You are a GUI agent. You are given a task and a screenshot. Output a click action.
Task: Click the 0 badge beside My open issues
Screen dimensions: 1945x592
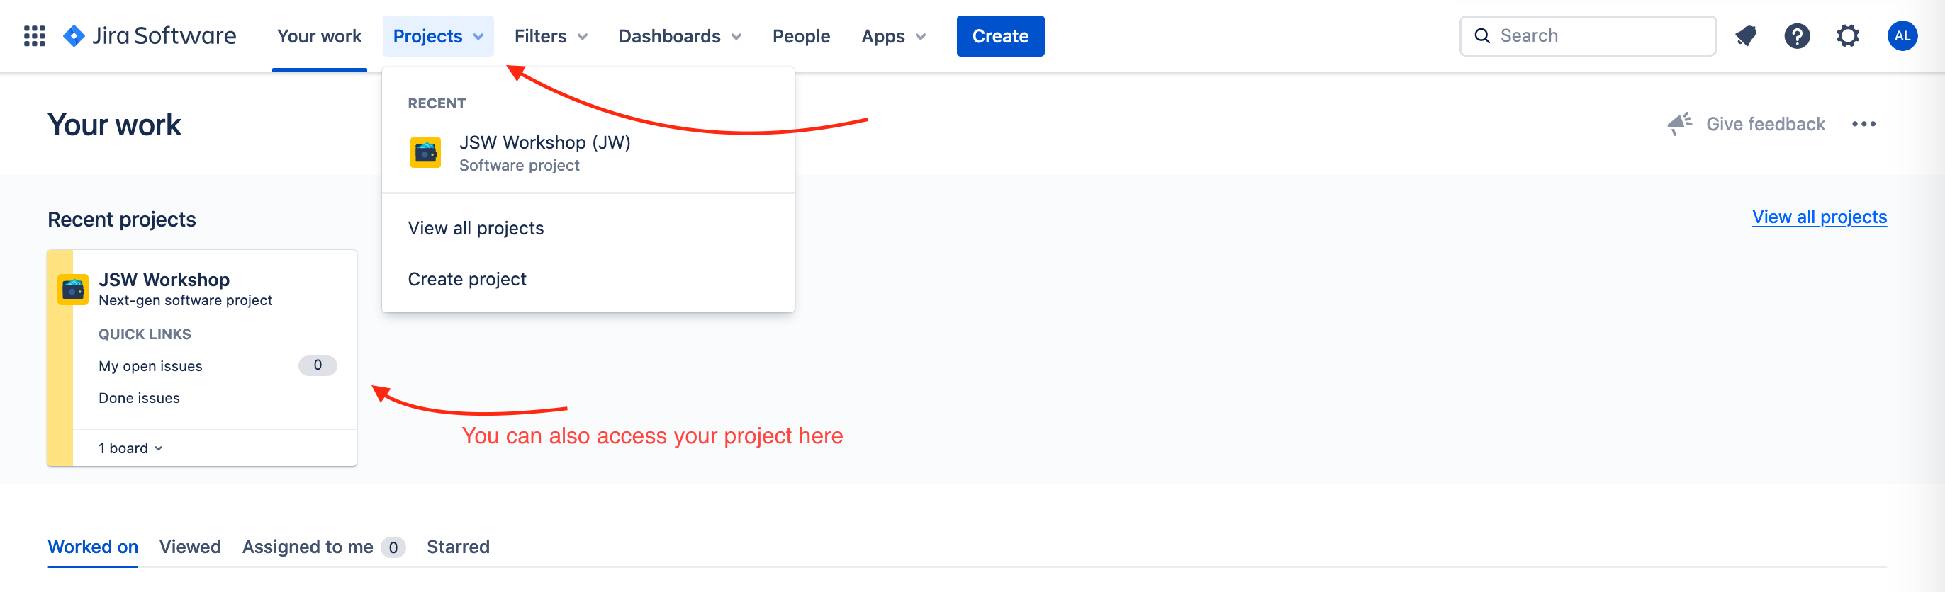point(318,365)
